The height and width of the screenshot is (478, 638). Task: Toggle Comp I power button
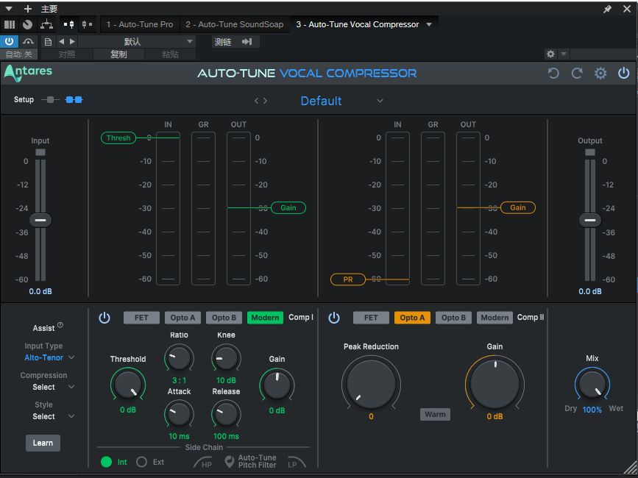point(104,318)
